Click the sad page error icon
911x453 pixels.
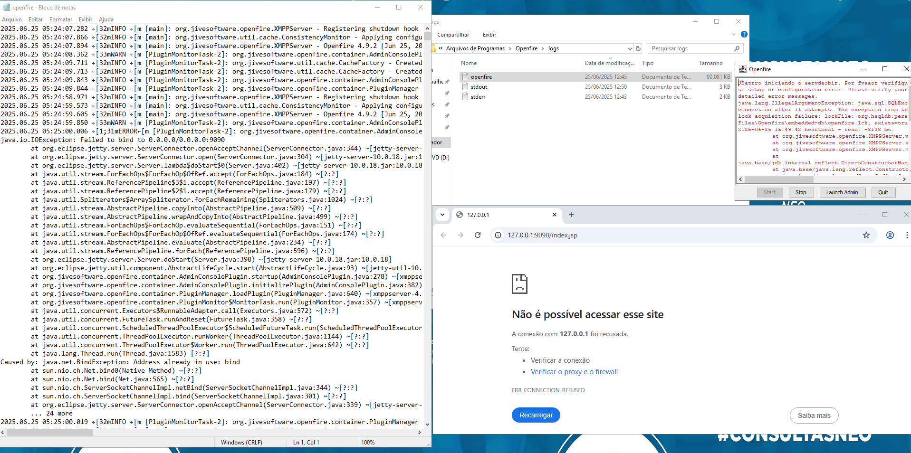520,283
